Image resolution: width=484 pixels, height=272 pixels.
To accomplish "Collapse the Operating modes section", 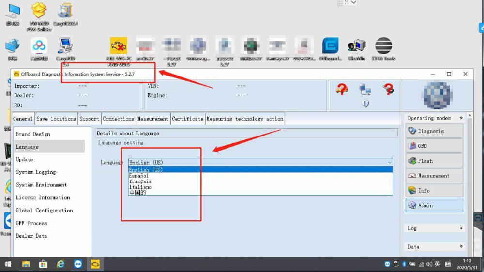I will [461, 118].
